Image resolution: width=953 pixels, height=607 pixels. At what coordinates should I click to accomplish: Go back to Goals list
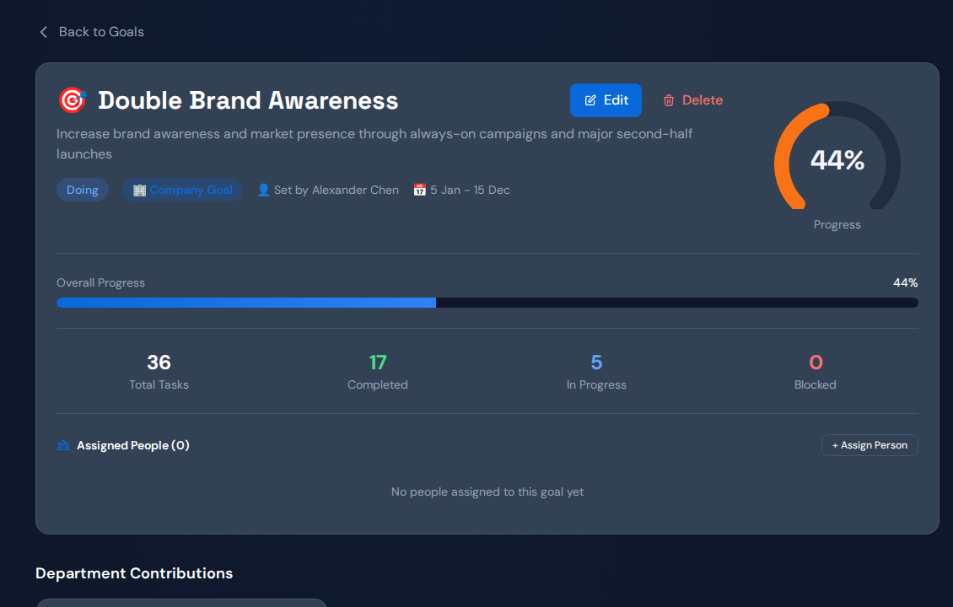coord(92,32)
